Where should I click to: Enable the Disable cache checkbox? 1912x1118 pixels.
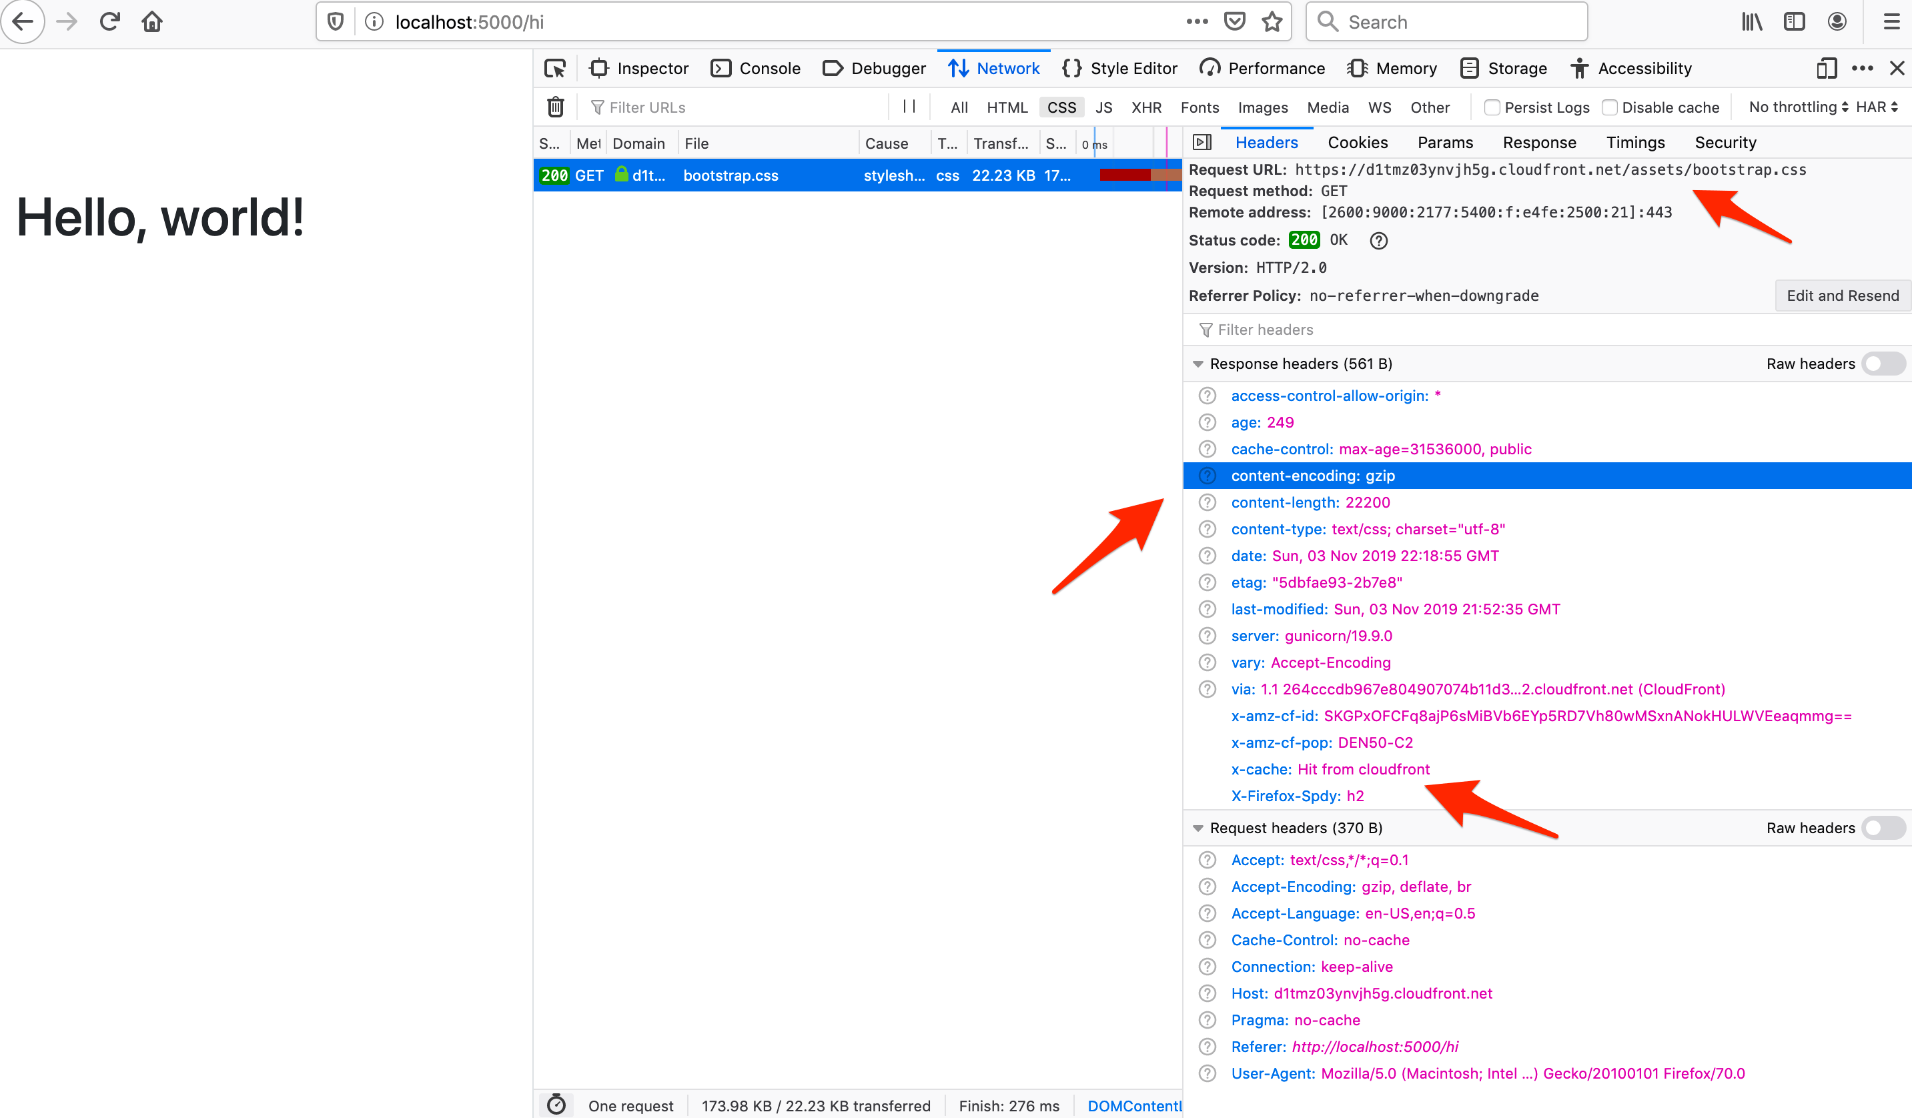point(1610,107)
